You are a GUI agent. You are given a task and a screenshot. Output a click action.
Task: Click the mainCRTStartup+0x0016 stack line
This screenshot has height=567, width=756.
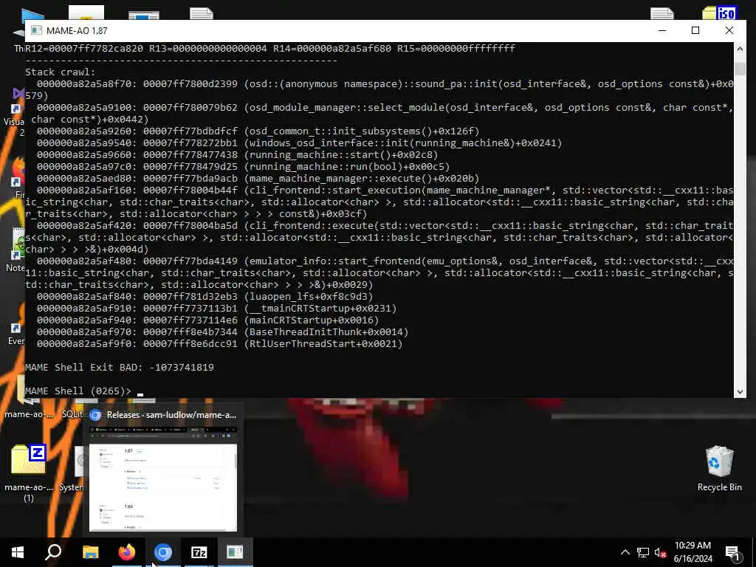tap(207, 320)
